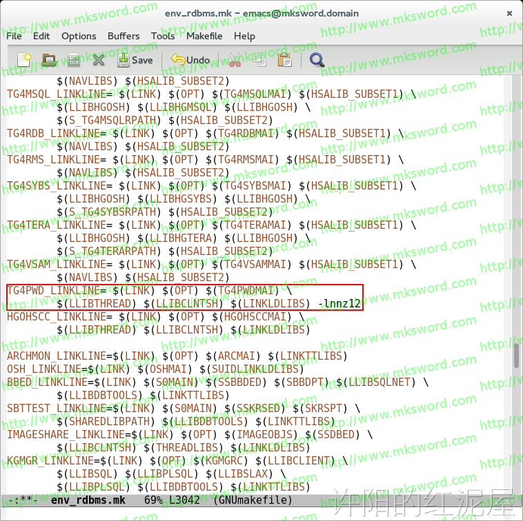Click the -:**- buffer status indicator
523x521 pixels.
click(23, 500)
